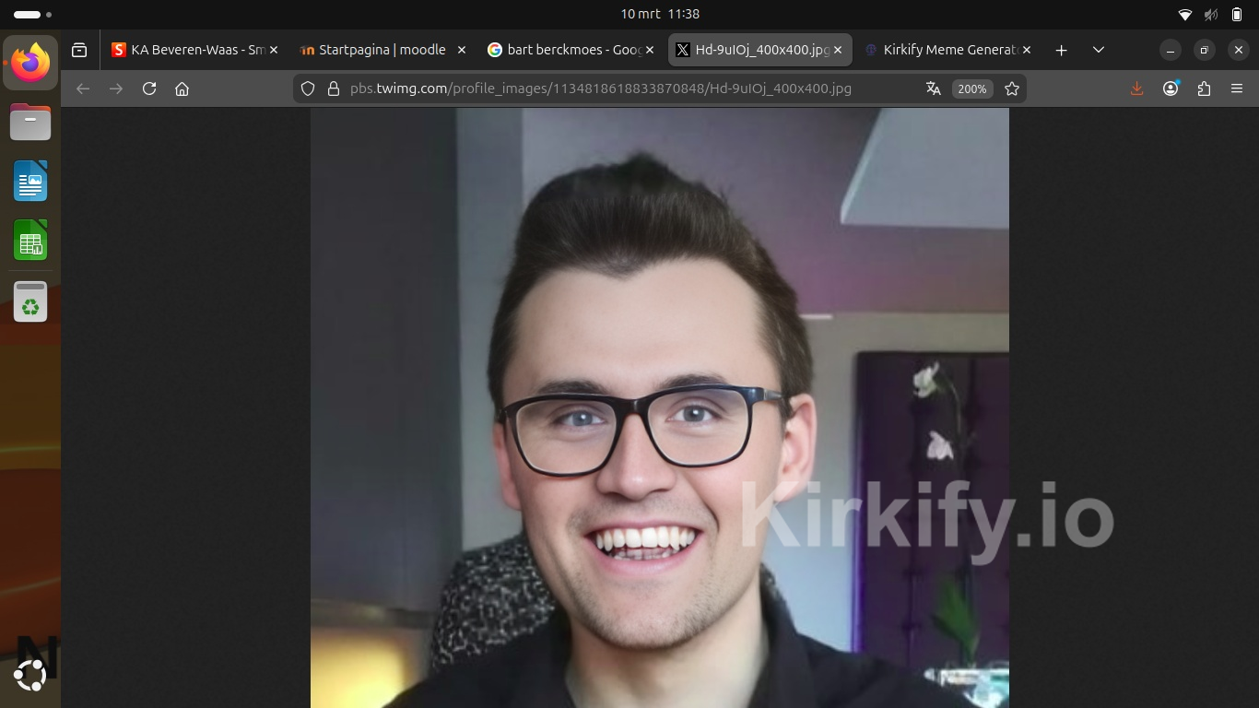This screenshot has width=1259, height=708.
Task: Close the bart berckmoes Google tab
Action: [650, 50]
